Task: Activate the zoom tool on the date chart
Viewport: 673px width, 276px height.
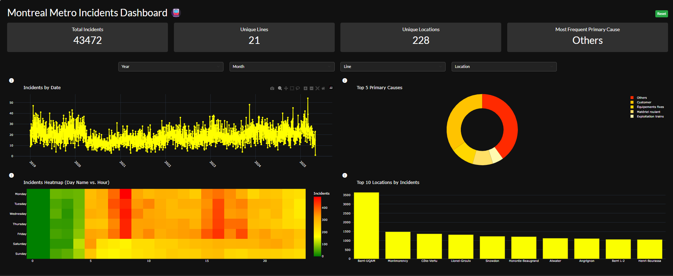Action: [x=280, y=88]
